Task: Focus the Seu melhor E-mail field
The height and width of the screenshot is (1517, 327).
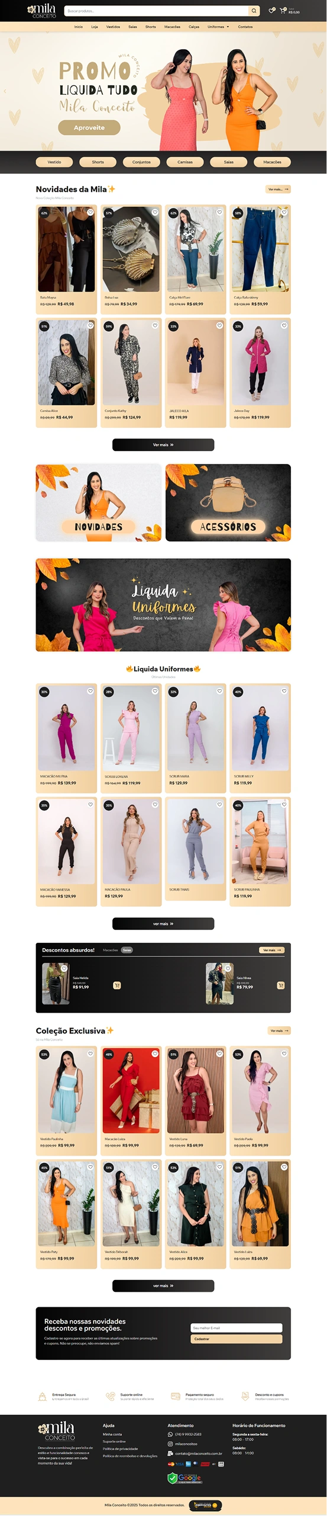Action: (237, 1328)
